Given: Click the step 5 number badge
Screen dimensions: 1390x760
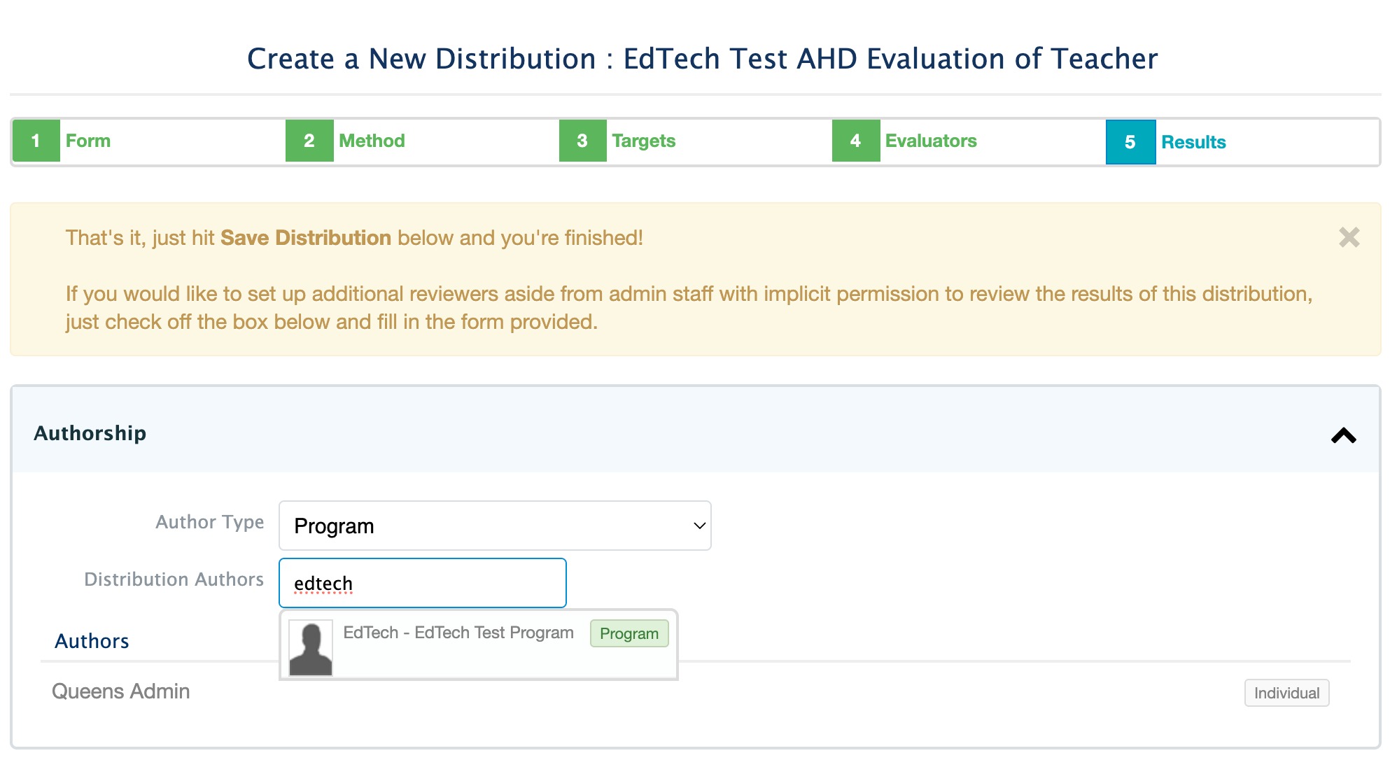Looking at the screenshot, I should click(1130, 142).
